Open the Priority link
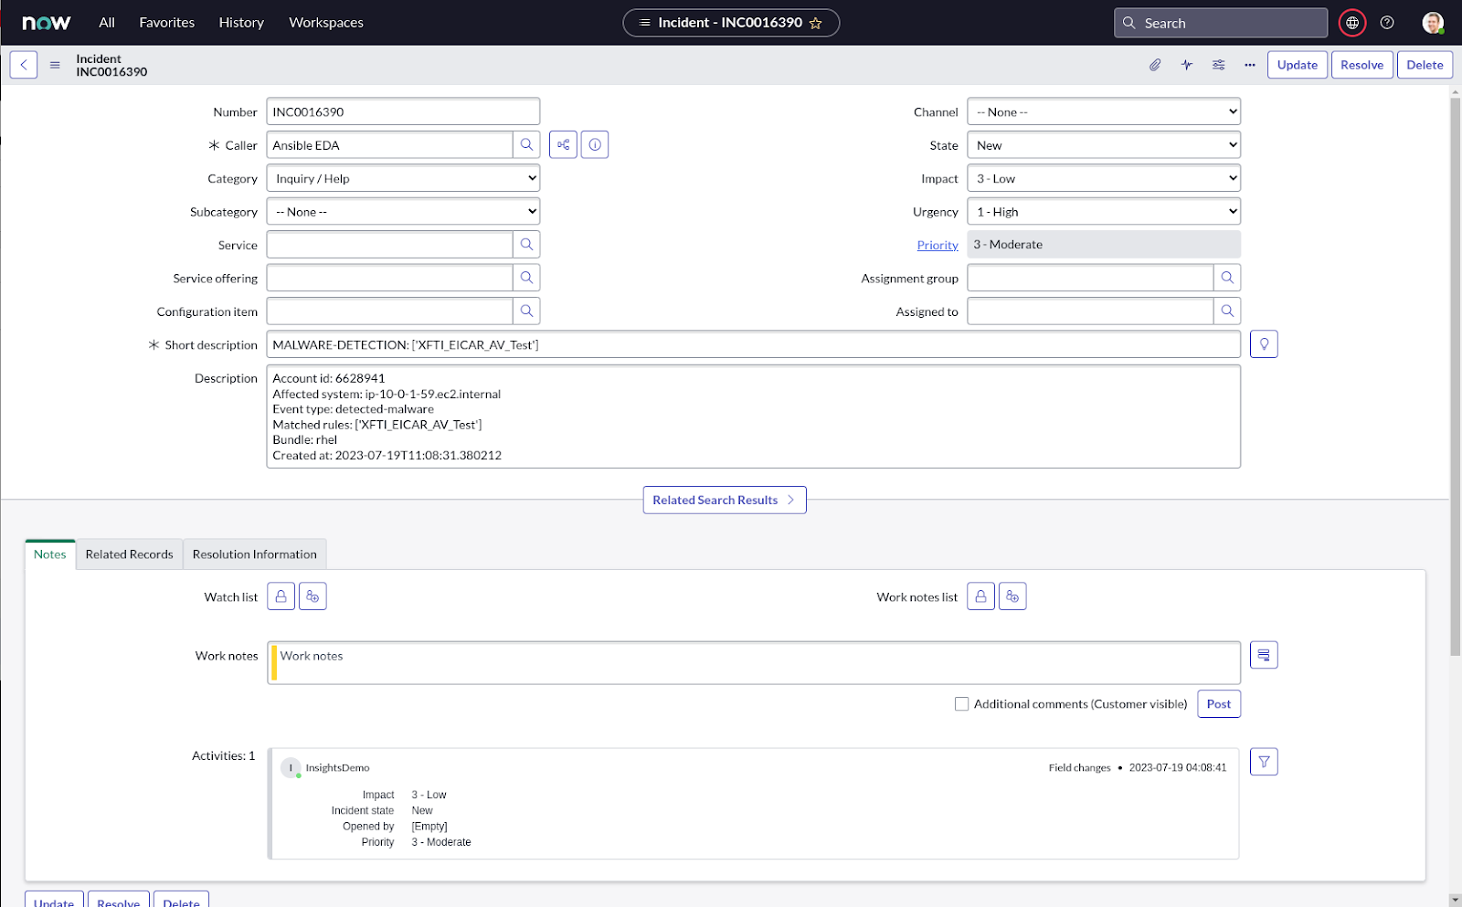Image resolution: width=1462 pixels, height=907 pixels. click(x=938, y=245)
